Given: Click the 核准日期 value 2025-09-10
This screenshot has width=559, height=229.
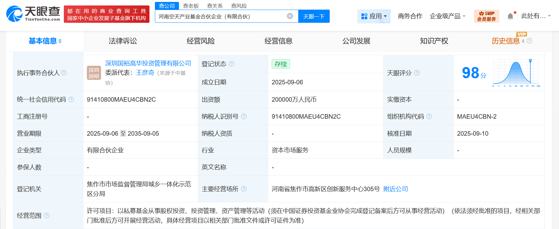Looking at the screenshot, I should (x=473, y=133).
